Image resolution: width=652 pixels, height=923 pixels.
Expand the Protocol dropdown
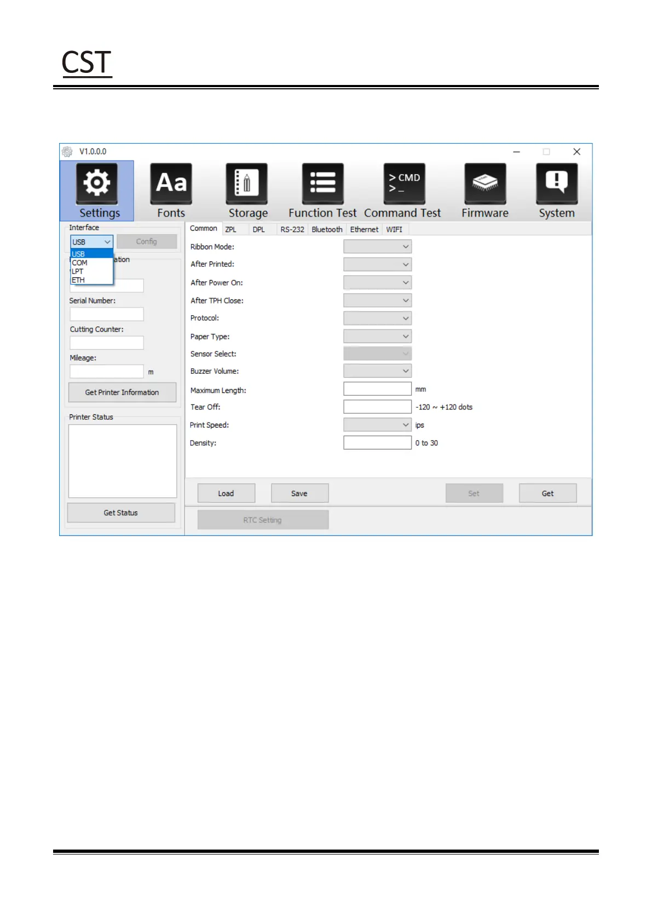click(377, 318)
